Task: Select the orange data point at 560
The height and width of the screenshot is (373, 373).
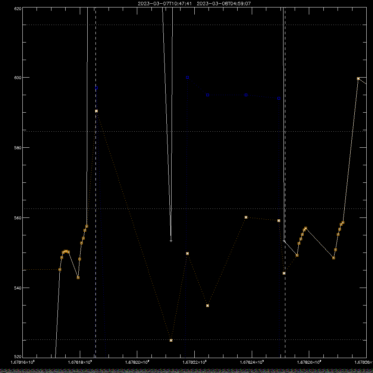Action: click(x=246, y=217)
